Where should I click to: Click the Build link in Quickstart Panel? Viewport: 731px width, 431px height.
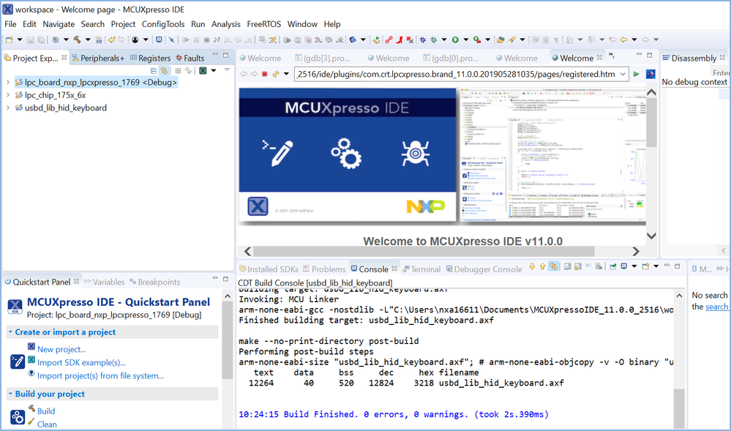(45, 411)
